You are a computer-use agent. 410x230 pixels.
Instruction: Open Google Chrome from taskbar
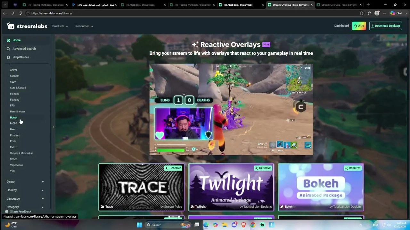pos(253,225)
